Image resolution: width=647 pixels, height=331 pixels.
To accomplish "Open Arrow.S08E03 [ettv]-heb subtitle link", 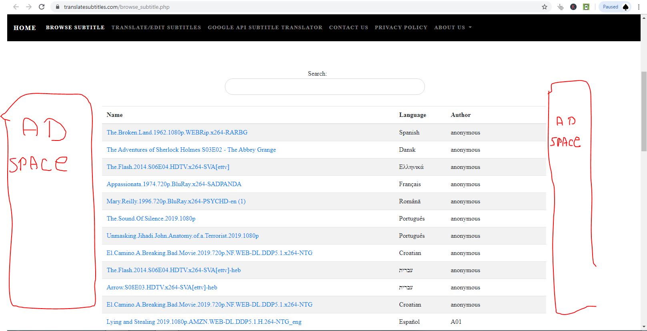I will [162, 287].
